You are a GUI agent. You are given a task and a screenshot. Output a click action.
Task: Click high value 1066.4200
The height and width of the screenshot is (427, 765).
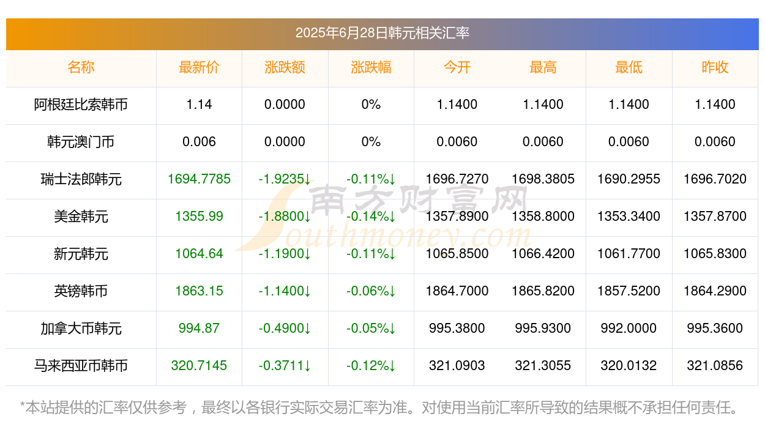tap(543, 254)
